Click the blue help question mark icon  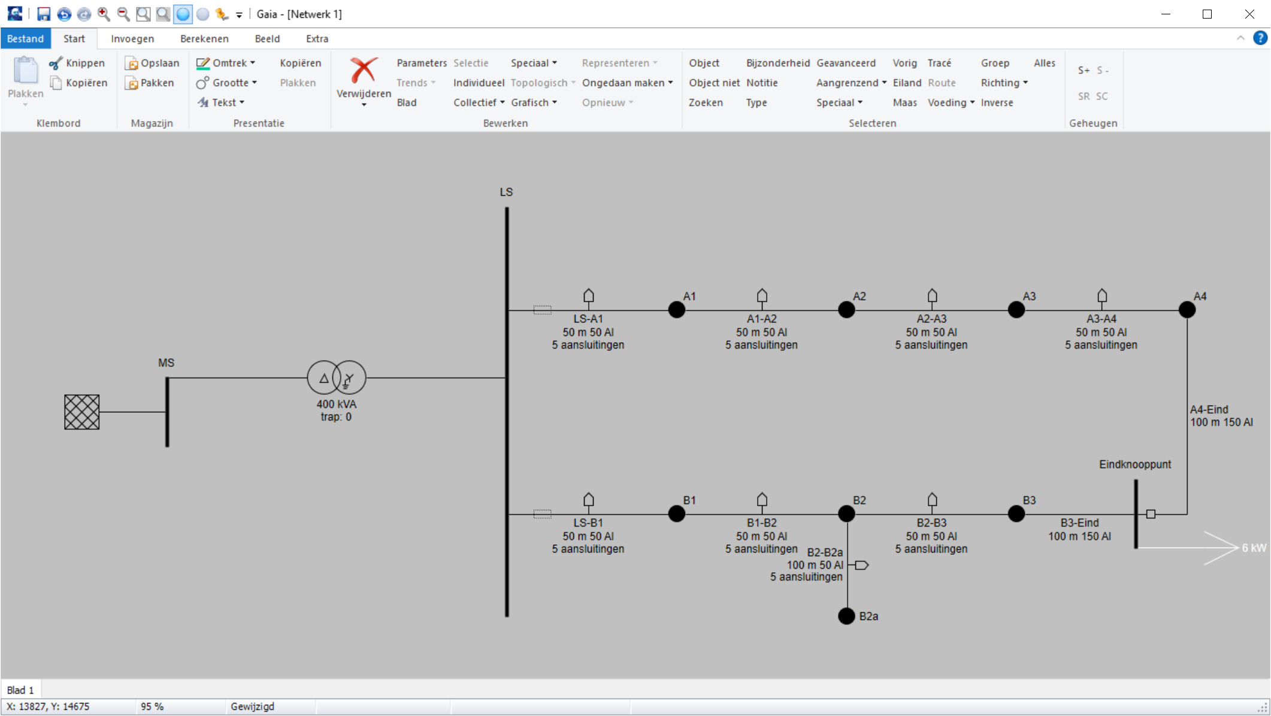click(1260, 38)
